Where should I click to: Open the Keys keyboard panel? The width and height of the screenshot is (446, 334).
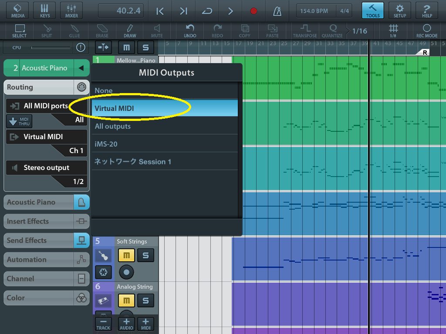[x=45, y=11]
